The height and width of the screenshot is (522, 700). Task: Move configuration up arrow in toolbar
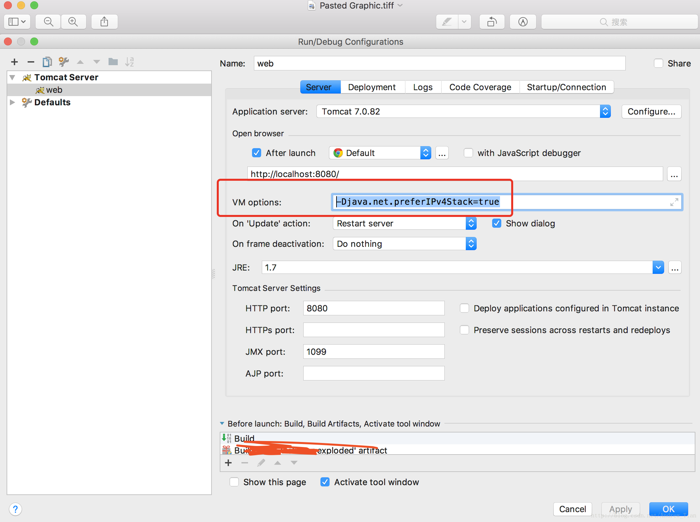[x=80, y=62]
